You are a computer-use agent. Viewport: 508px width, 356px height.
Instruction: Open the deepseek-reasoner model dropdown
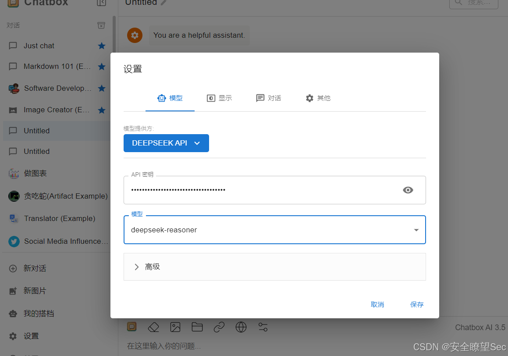tap(275, 230)
